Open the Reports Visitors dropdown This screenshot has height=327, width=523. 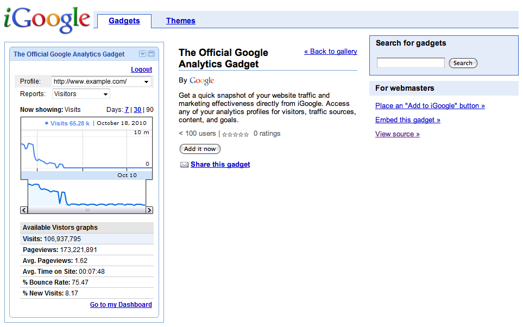tap(81, 94)
